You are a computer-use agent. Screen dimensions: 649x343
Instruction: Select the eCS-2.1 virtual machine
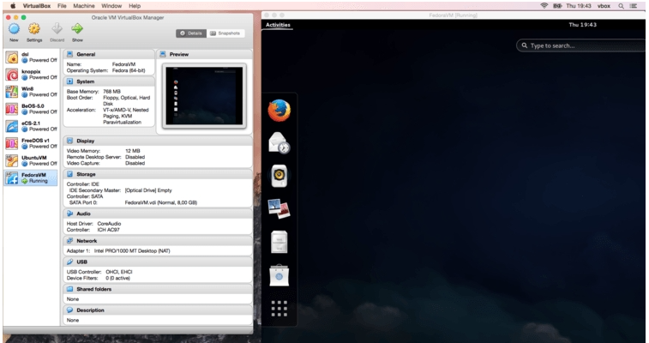click(x=32, y=126)
